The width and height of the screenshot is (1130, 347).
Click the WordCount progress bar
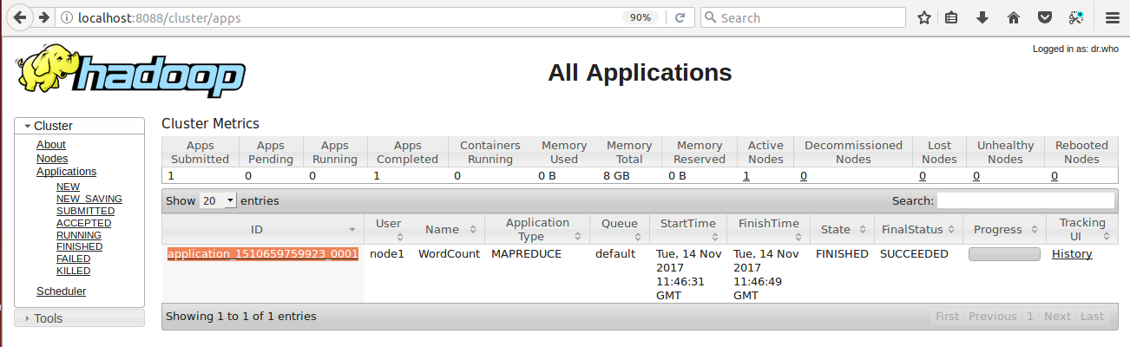tap(1004, 254)
